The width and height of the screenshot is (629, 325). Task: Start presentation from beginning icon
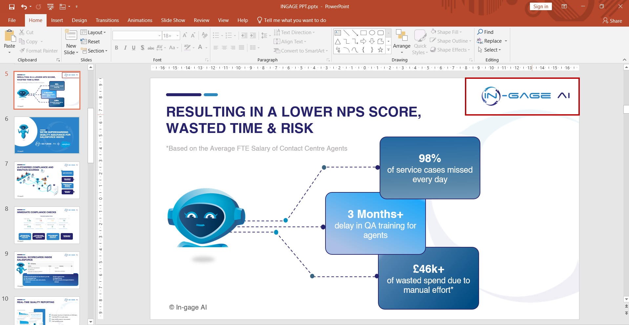51,7
